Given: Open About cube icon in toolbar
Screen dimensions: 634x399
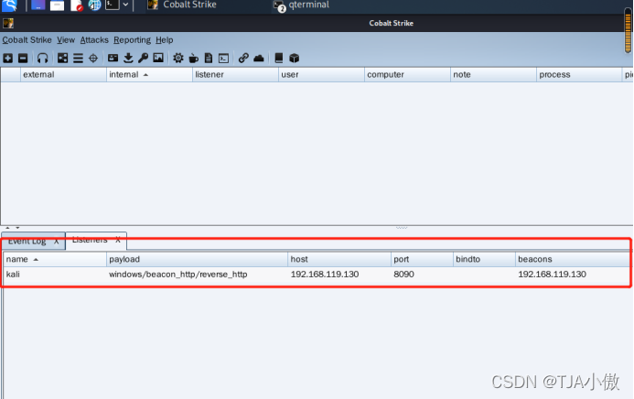Looking at the screenshot, I should point(295,59).
